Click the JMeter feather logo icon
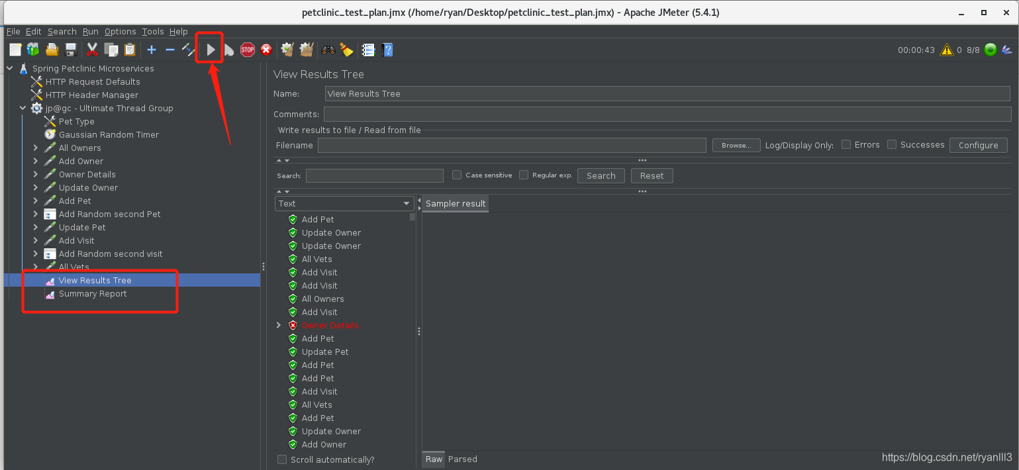 click(1007, 50)
